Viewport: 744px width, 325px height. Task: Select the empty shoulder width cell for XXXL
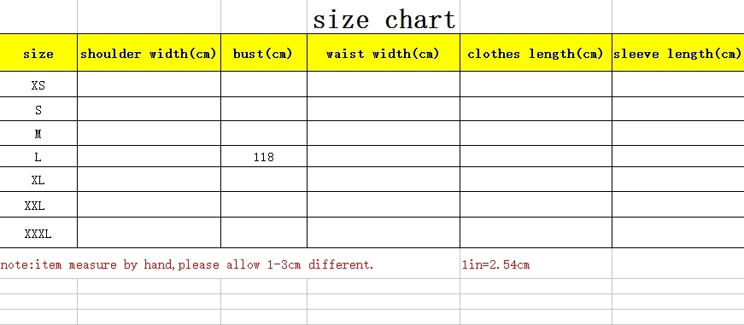click(149, 233)
